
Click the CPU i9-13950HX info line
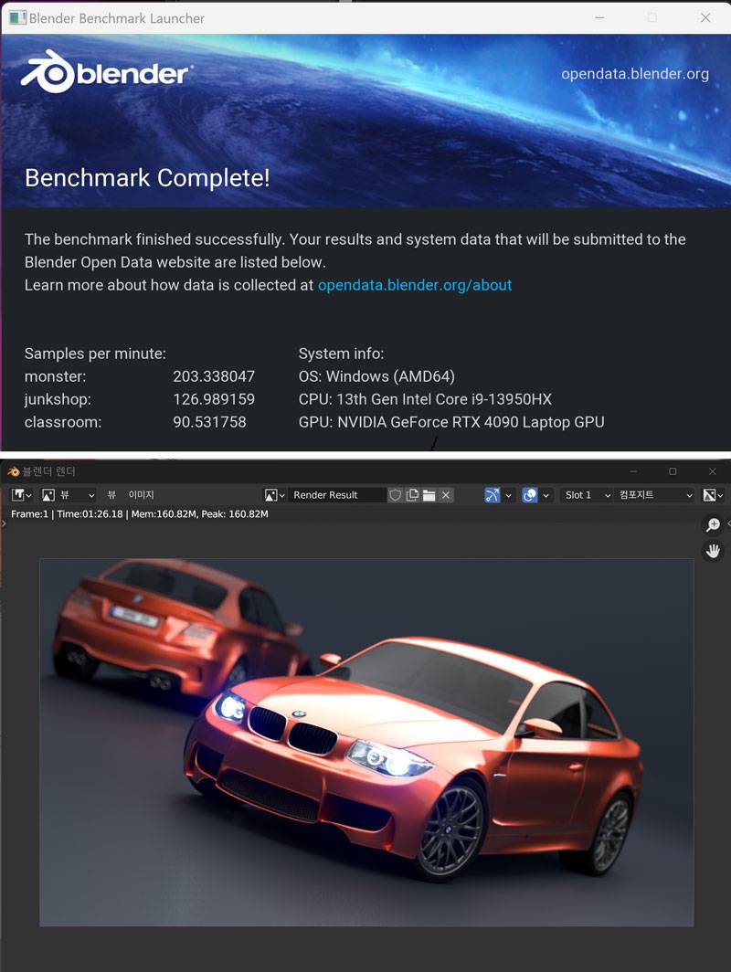tap(425, 399)
